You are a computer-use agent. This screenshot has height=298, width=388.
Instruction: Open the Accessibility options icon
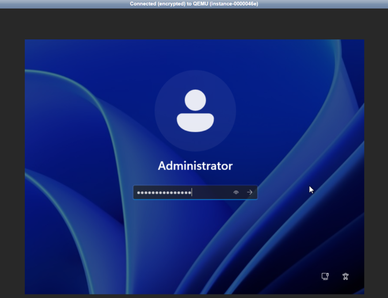click(346, 276)
